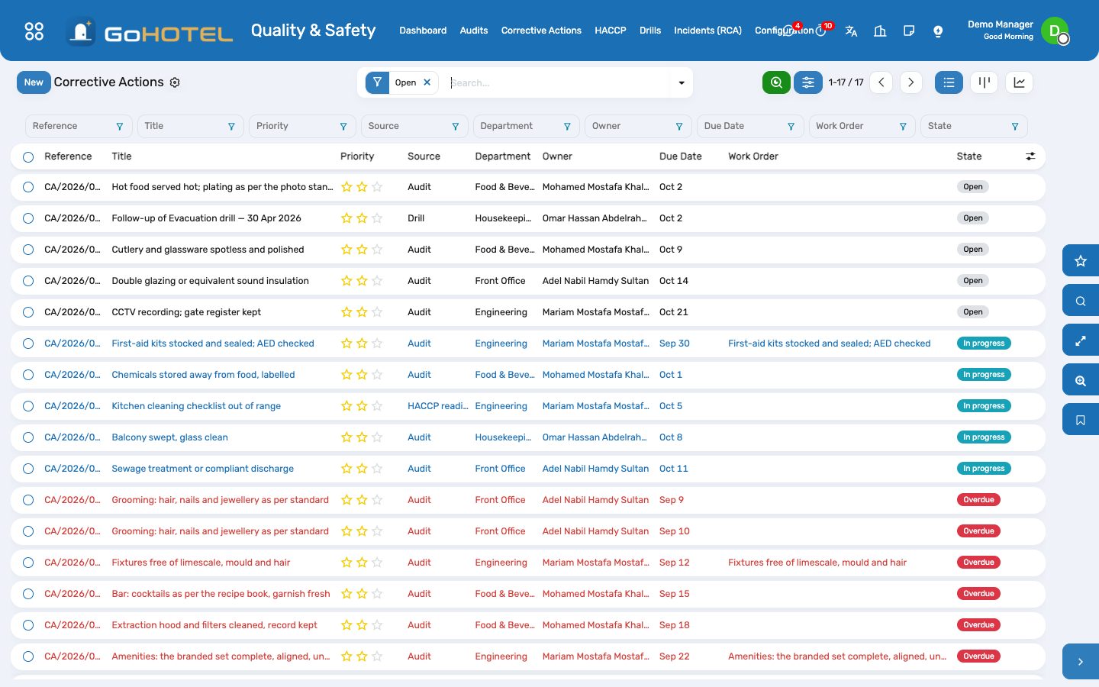The width and height of the screenshot is (1099, 687).
Task: Switch to kanban view
Action: point(985,82)
